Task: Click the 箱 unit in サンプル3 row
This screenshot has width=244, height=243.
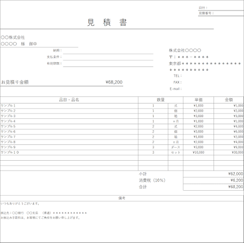Action: 175,116
